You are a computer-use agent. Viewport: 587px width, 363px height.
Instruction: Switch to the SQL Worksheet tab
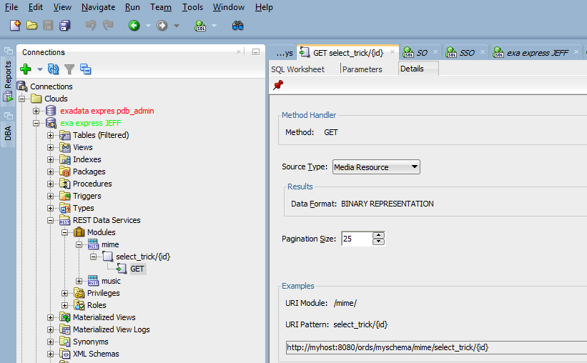coord(297,69)
